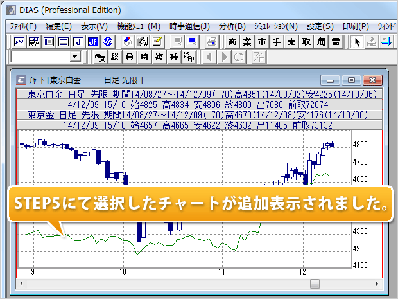Open the 設定(S) menu
Image resolution: width=398 pixels, height=299 pixels.
pyautogui.click(x=320, y=26)
